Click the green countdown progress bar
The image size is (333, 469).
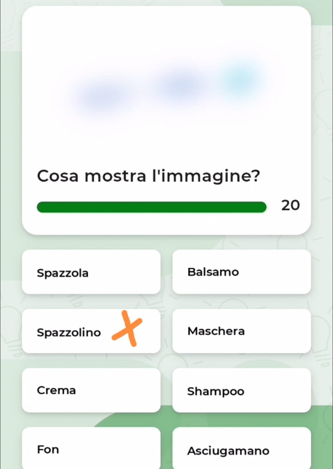151,207
